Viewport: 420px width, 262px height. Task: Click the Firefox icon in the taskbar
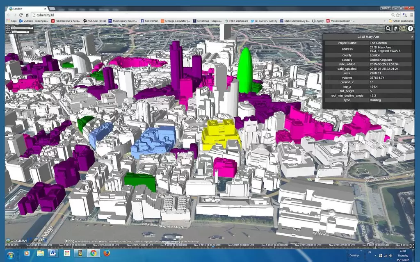pos(106,254)
